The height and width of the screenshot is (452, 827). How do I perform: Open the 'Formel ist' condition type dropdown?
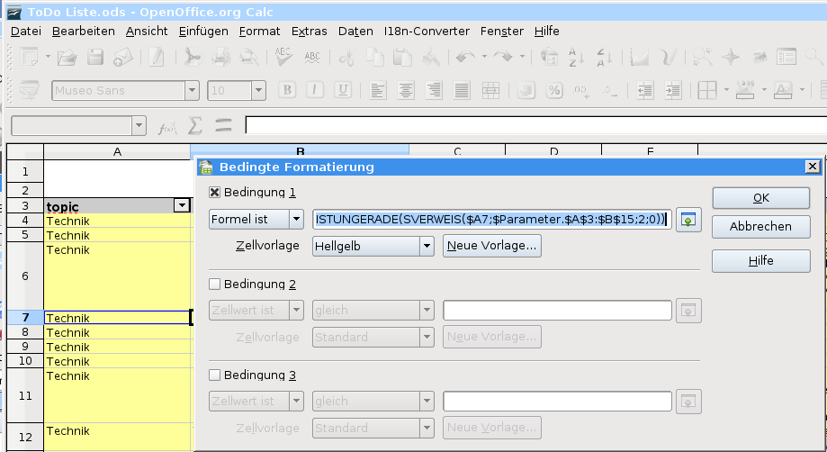coord(296,220)
